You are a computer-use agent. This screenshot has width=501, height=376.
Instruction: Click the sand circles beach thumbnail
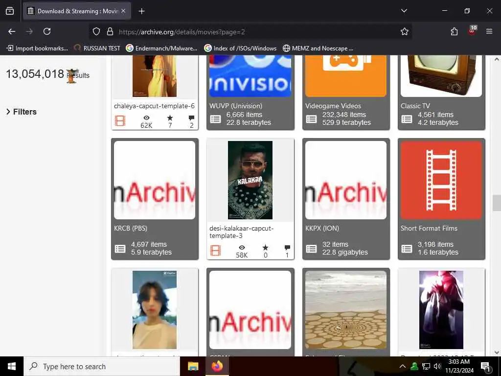(x=346, y=310)
